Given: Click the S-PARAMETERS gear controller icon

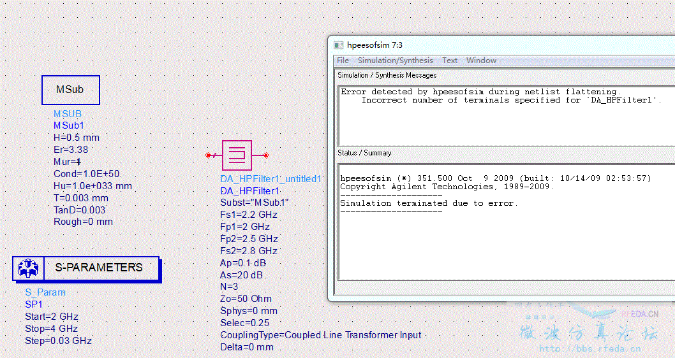Looking at the screenshot, I should click(28, 268).
